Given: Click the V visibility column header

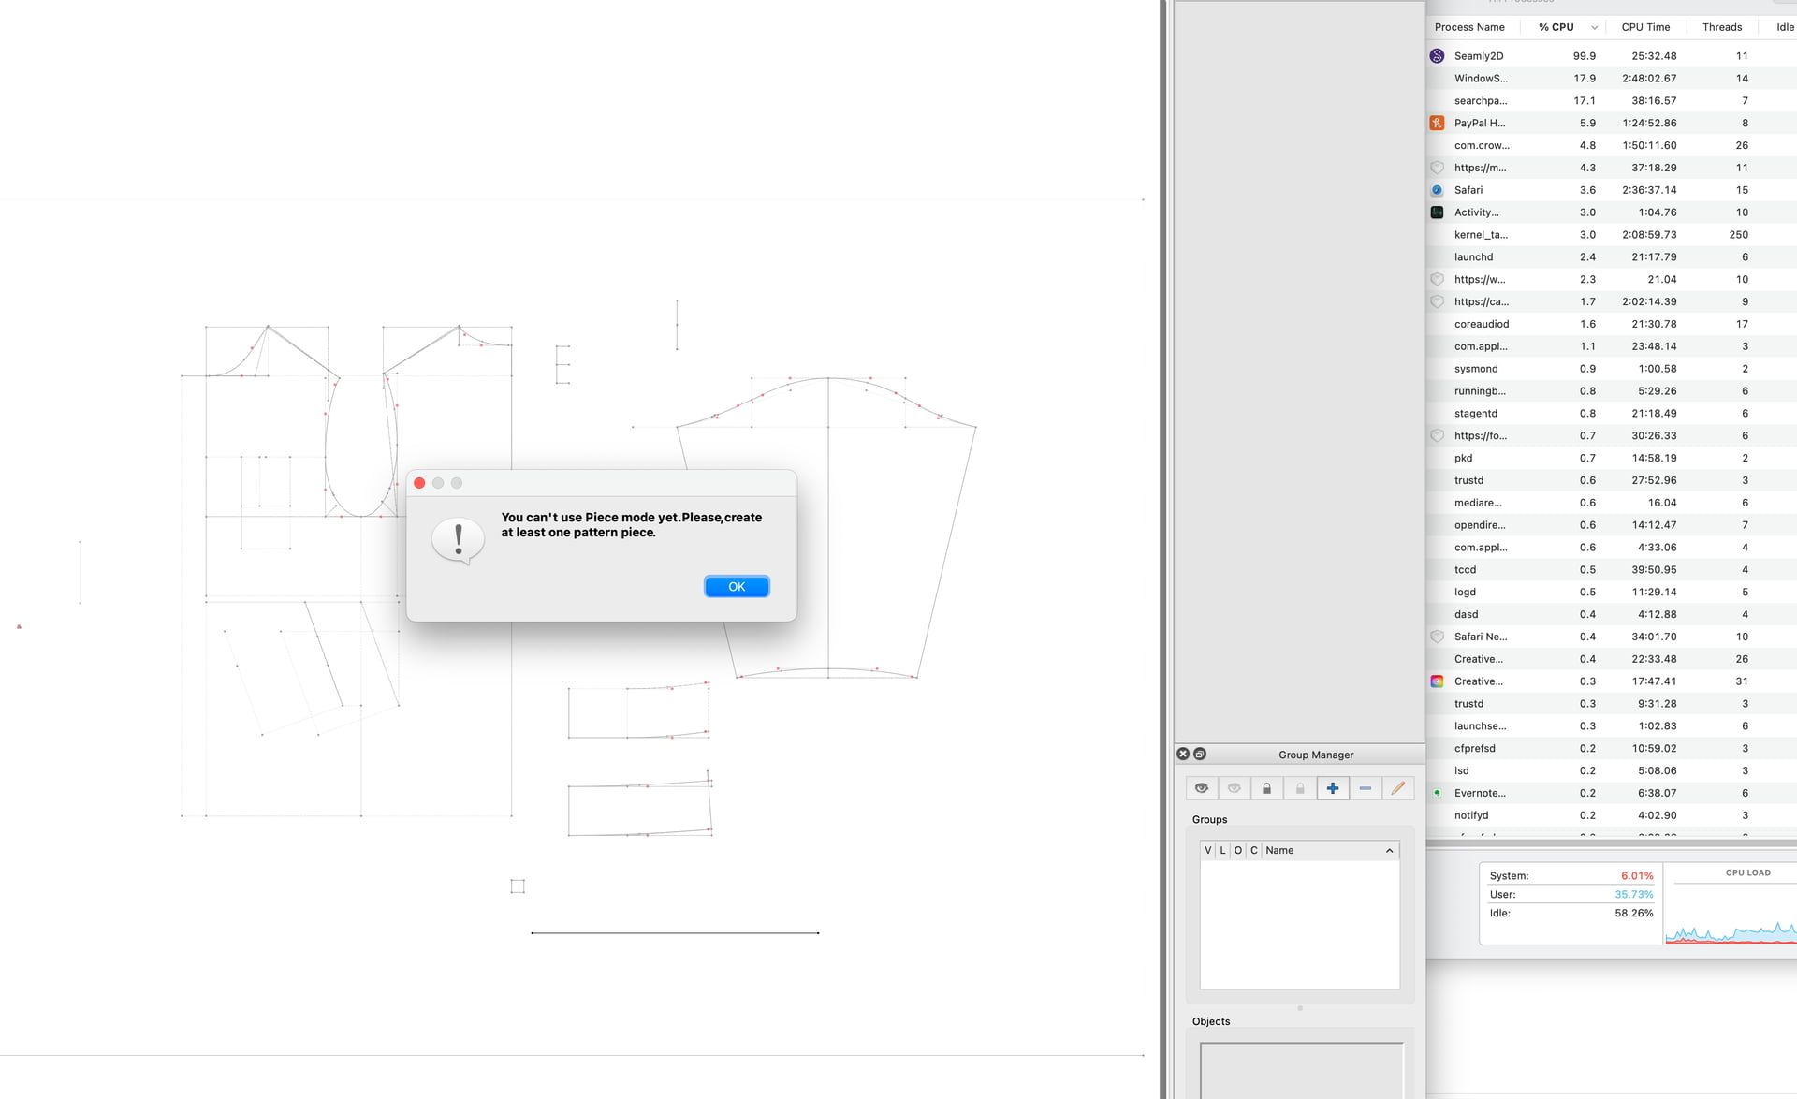Looking at the screenshot, I should point(1208,850).
